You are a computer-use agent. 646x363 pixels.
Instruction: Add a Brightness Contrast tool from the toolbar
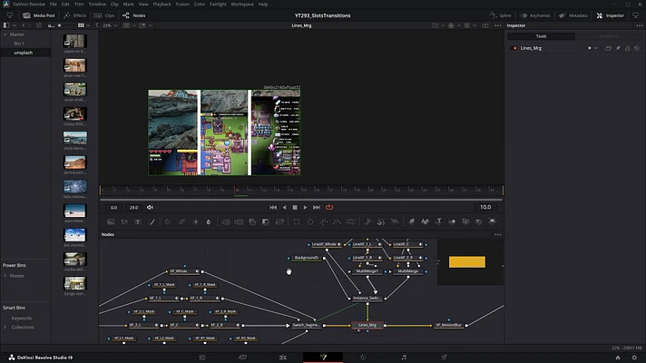coord(195,221)
